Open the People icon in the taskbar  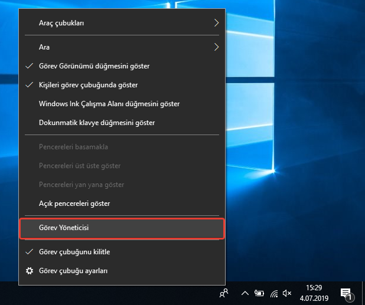[x=223, y=293]
